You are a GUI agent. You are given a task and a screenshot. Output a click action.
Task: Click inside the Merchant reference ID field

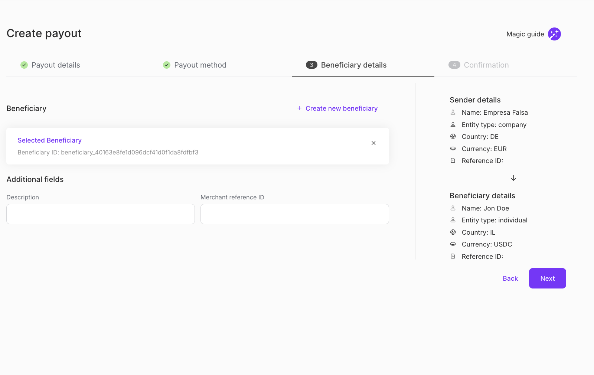click(x=294, y=214)
